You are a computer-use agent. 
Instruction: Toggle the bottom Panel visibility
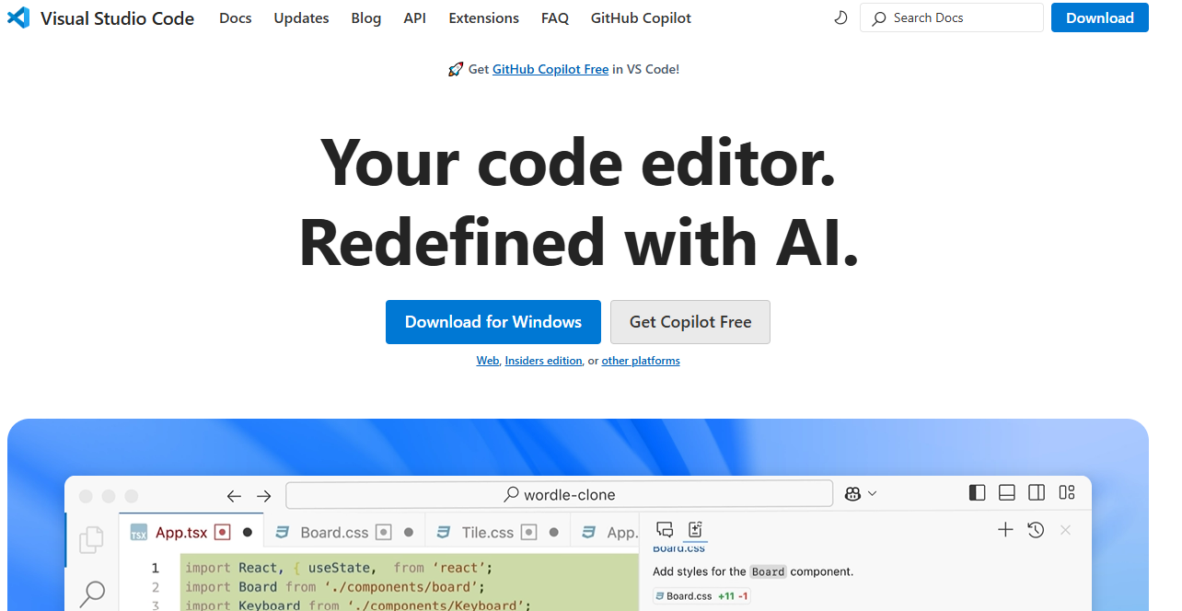1006,493
